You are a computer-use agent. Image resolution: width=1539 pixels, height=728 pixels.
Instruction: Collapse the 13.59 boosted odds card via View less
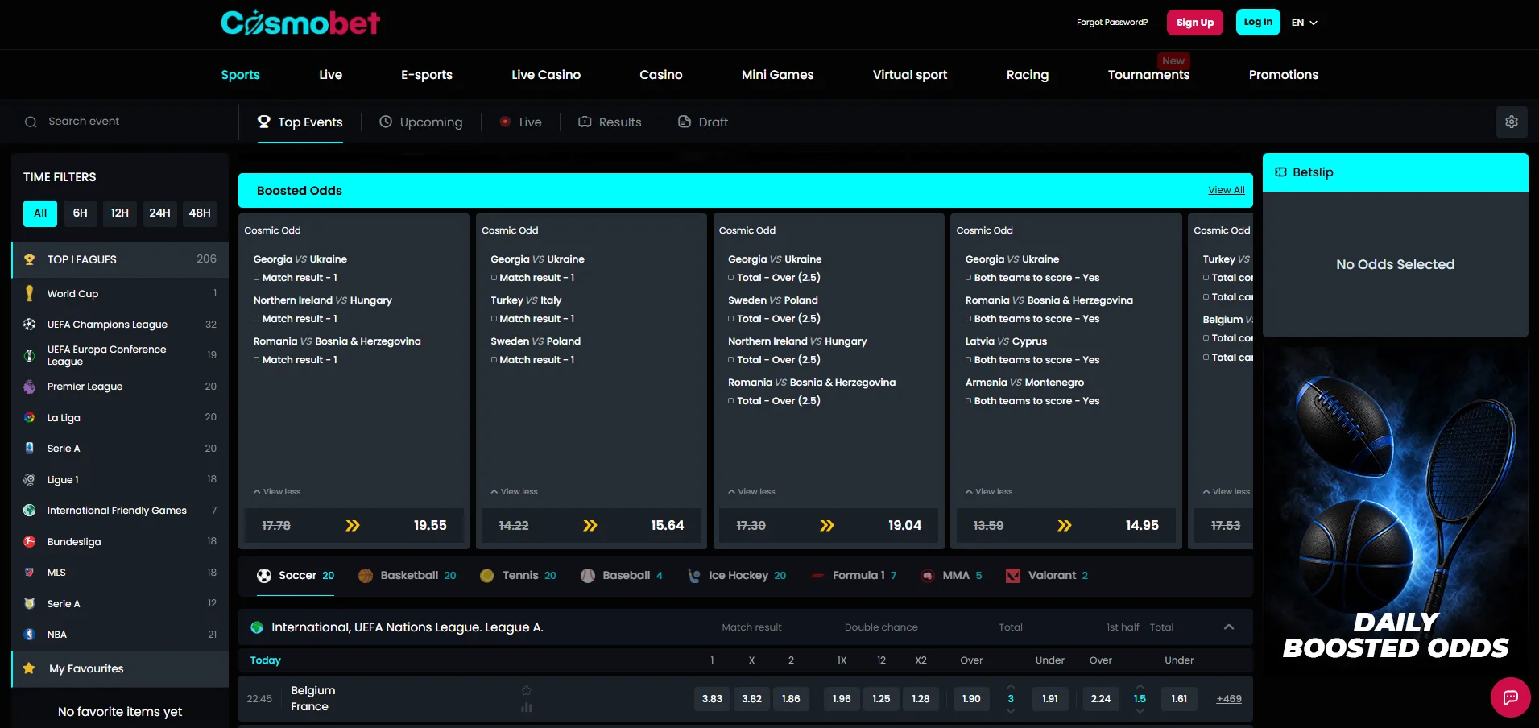click(989, 491)
